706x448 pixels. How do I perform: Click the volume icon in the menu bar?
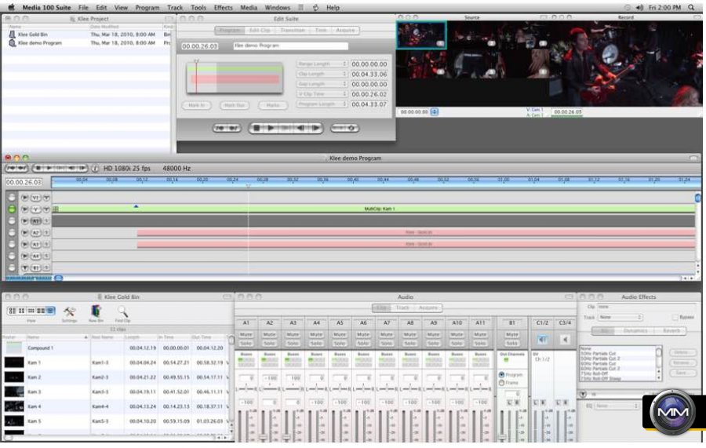639,7
